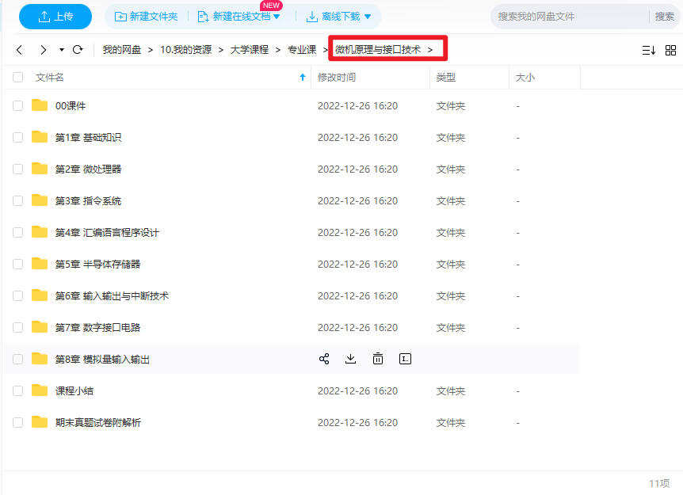
Task: Toggle the select-all checkbox in header
Action: (x=18, y=78)
